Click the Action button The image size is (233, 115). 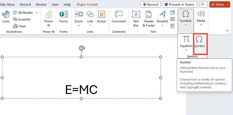coord(101,17)
